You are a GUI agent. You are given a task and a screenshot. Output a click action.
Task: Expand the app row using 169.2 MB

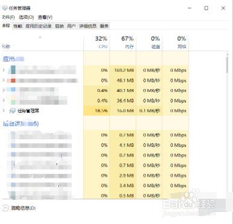[x=4, y=70]
